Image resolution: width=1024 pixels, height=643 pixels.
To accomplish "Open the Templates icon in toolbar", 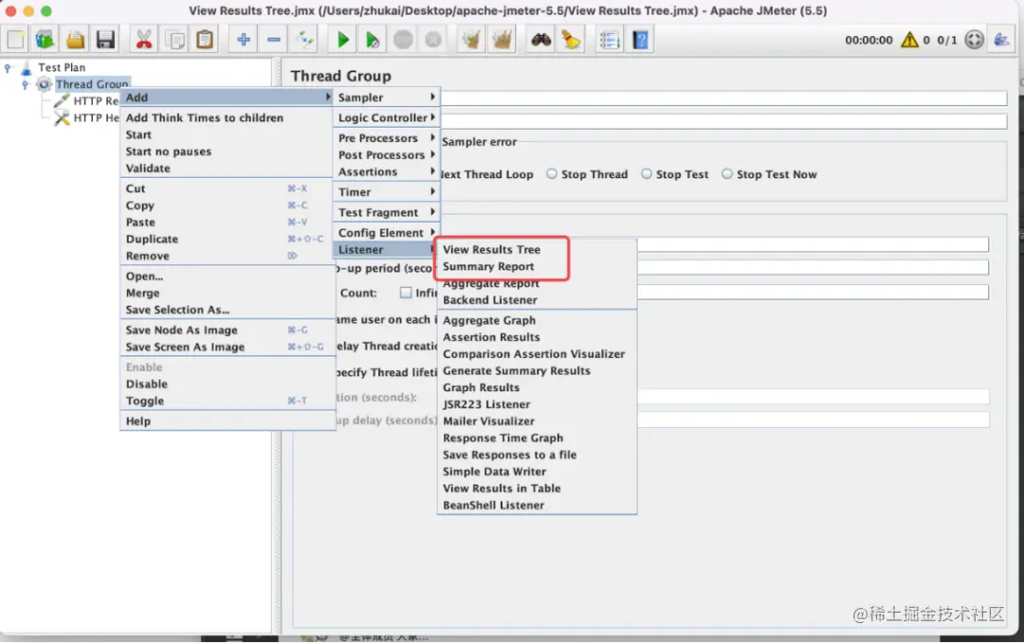I will click(46, 40).
